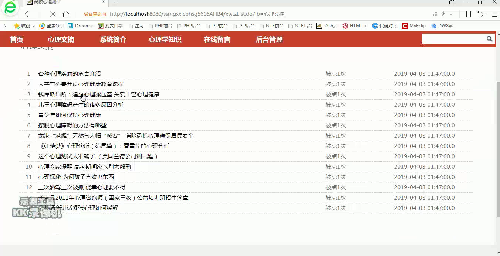Open article 心理探秘 为何孩子喜欢扔东西
The width and height of the screenshot is (500, 256).
tap(76, 177)
